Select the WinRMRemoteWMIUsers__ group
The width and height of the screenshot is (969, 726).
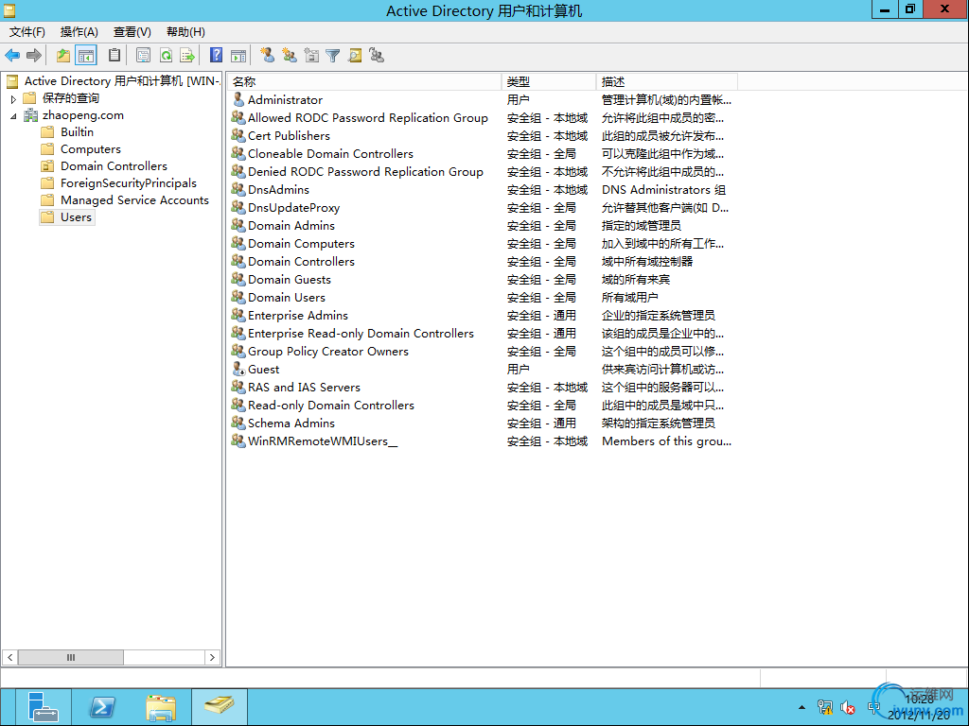tap(323, 441)
